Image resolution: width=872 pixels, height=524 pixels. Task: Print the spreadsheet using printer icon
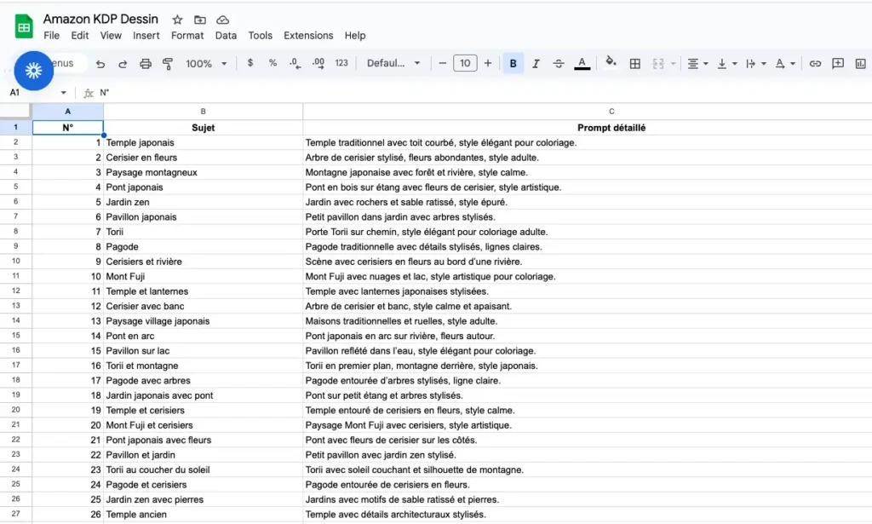click(x=145, y=64)
